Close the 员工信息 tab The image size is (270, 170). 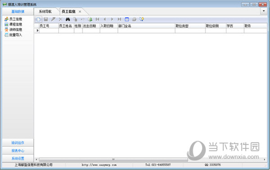(x=80, y=12)
